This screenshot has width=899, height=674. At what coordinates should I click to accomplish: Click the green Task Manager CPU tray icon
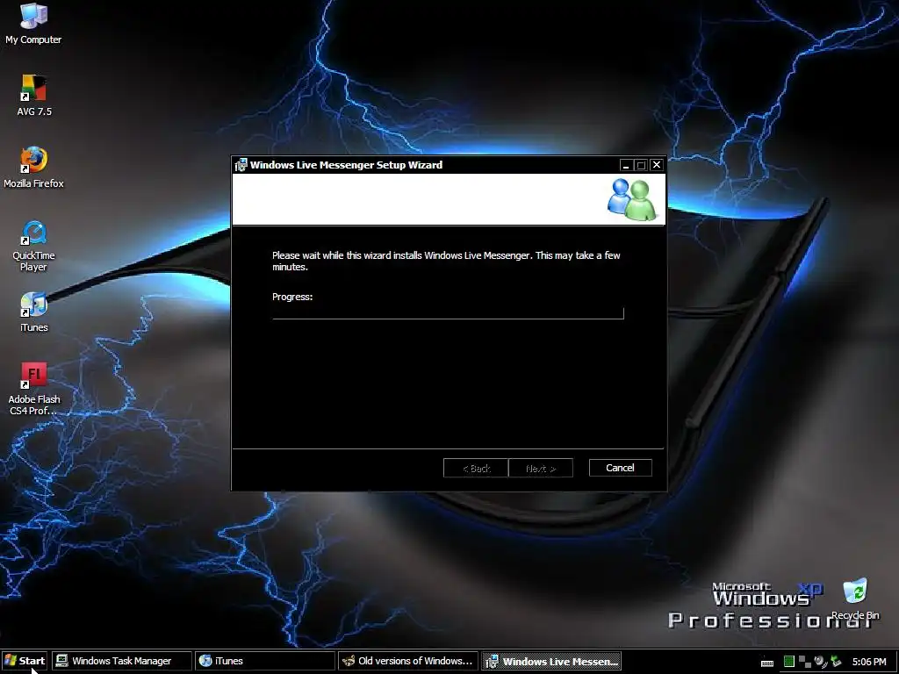[x=789, y=662]
